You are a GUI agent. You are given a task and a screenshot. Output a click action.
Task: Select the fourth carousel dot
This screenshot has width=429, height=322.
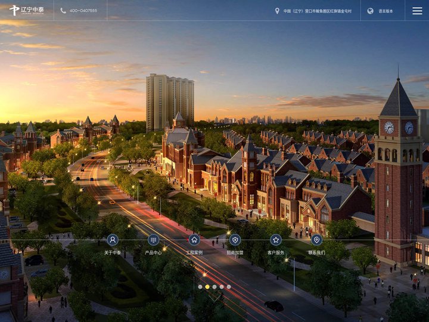click(x=222, y=287)
